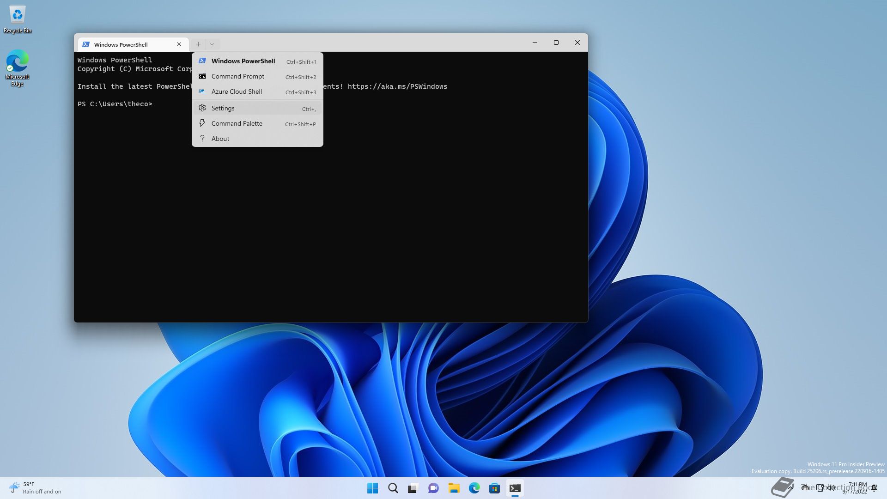This screenshot has width=887, height=499.
Task: Open Command Prompt from dropdown menu
Action: 257,76
